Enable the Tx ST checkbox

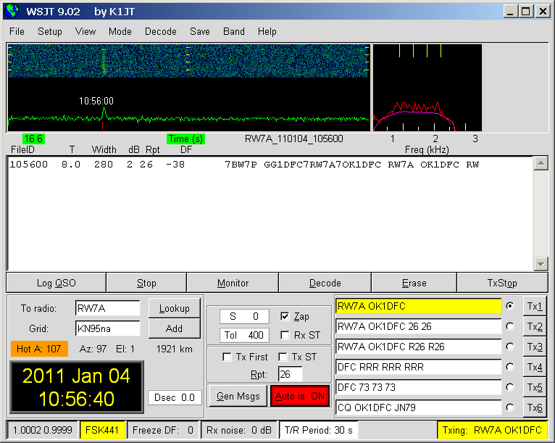click(283, 357)
